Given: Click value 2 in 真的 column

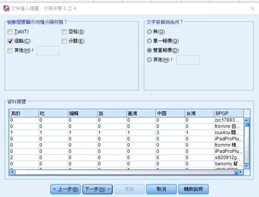Looking at the screenshot, I should [x=24, y=157].
